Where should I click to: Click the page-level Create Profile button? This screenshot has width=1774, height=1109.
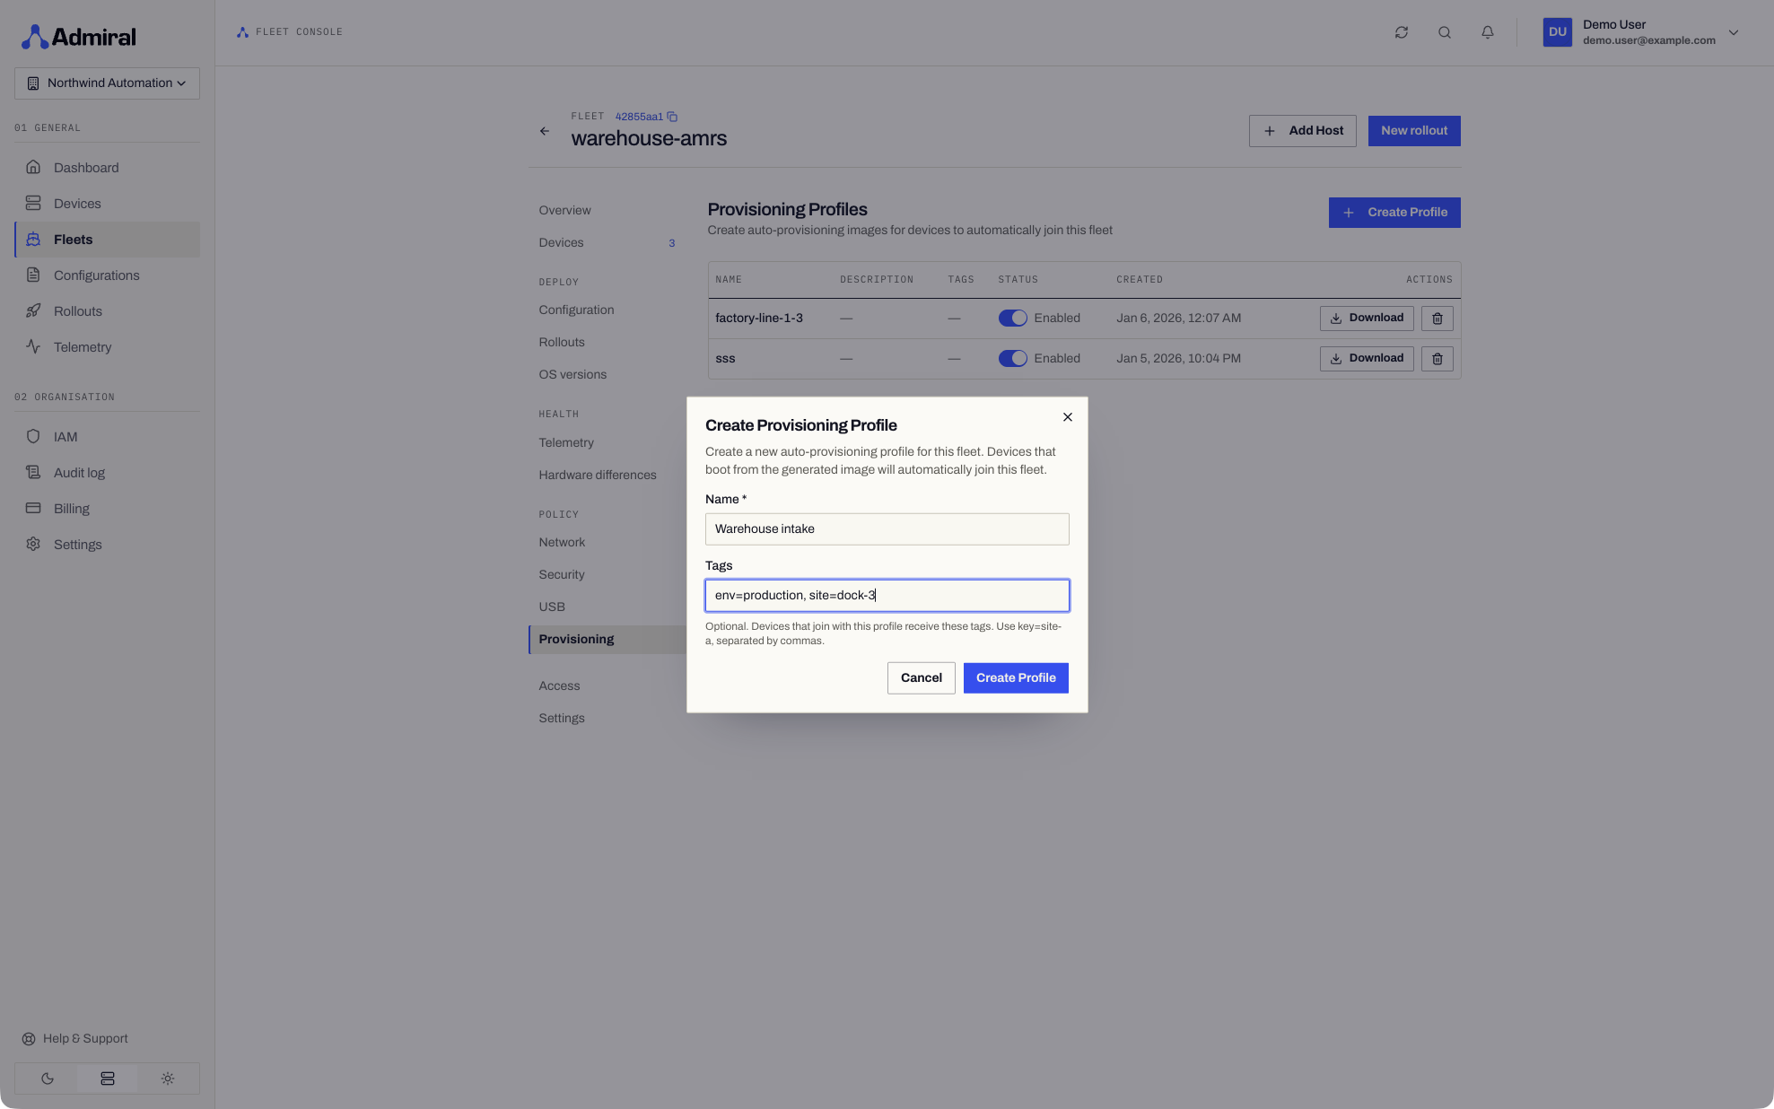(1394, 213)
